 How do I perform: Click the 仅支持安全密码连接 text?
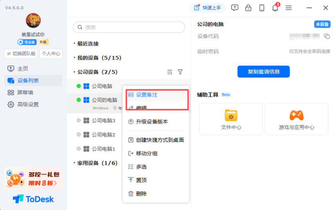pyautogui.click(x=310, y=51)
